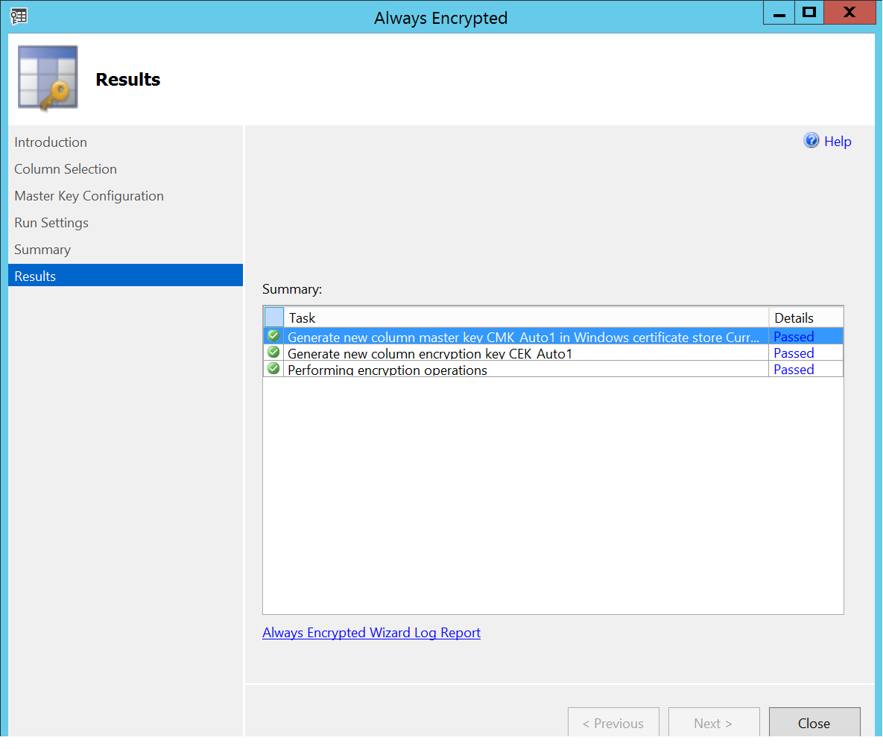This screenshot has height=749, width=883.
Task: Open the Run Settings step
Action: click(51, 223)
